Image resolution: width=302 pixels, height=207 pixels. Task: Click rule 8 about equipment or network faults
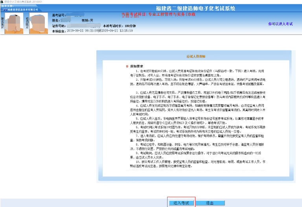(x=197, y=147)
